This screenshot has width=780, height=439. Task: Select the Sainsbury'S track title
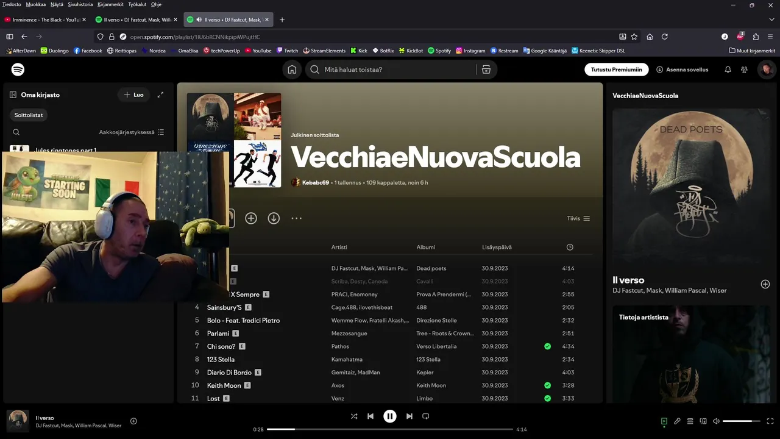tap(224, 307)
